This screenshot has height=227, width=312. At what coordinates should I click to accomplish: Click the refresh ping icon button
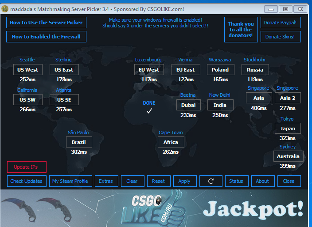pos(211,181)
